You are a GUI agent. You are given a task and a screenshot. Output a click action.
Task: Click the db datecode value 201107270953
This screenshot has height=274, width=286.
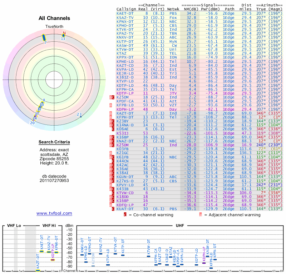[x=54, y=181]
